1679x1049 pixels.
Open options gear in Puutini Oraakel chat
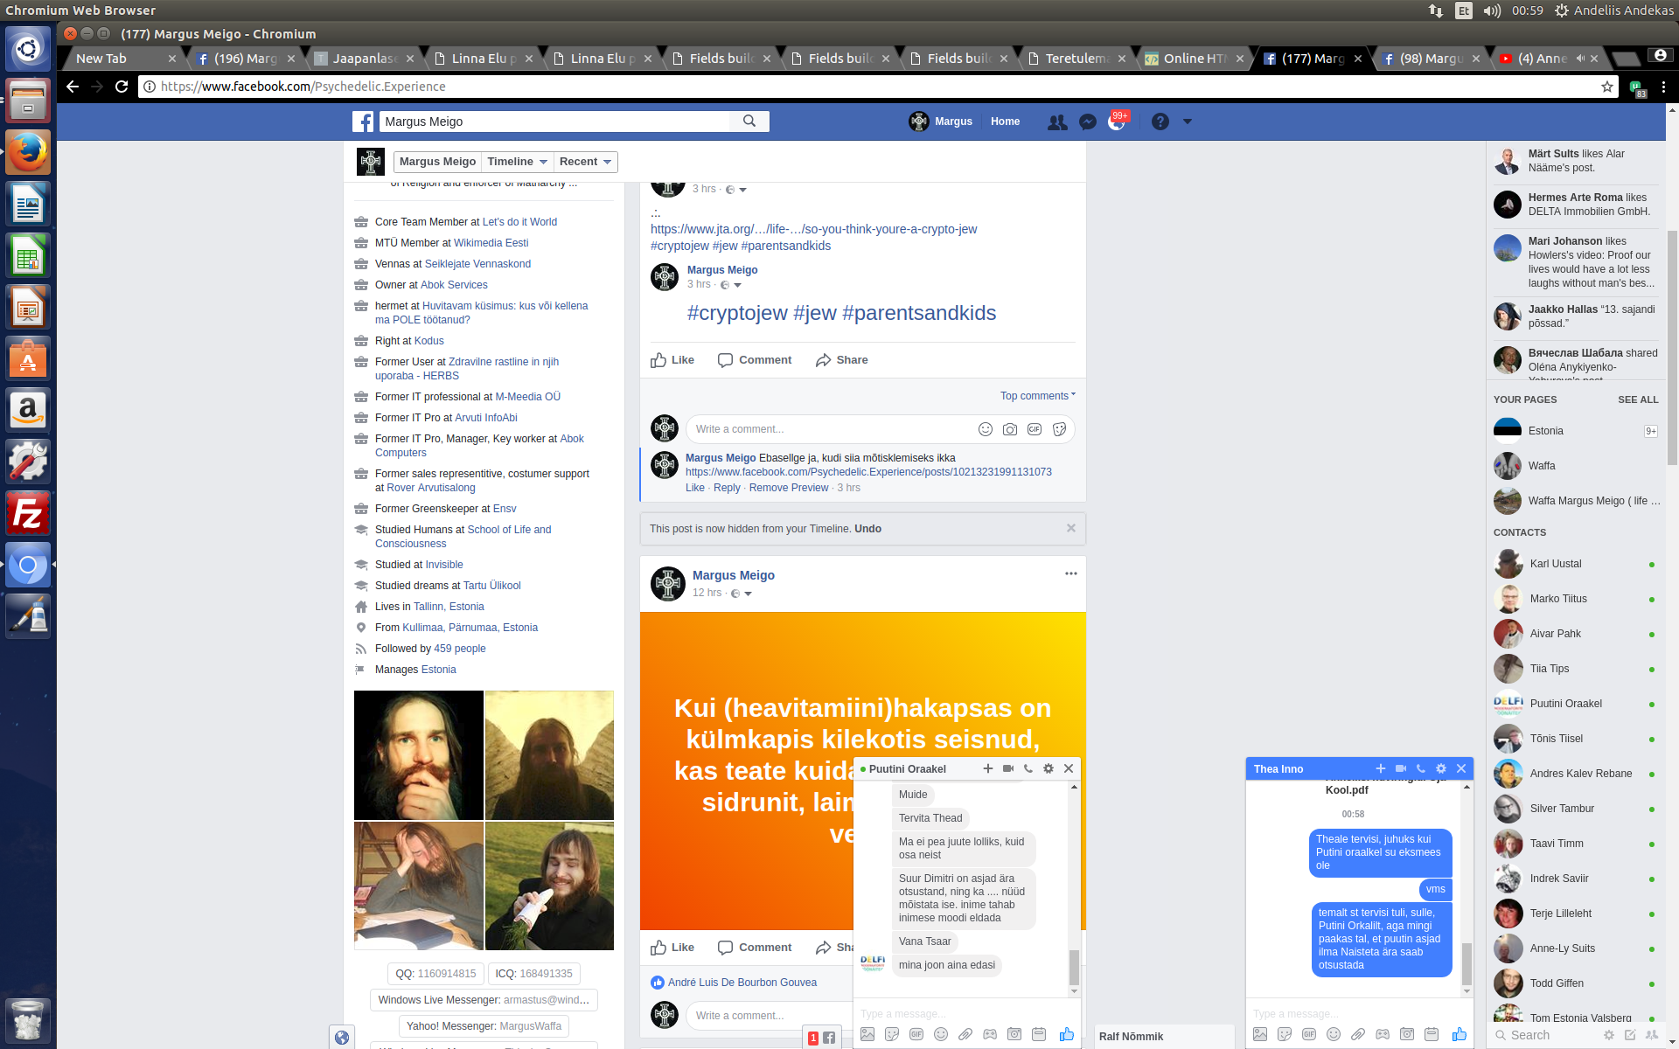(1049, 768)
